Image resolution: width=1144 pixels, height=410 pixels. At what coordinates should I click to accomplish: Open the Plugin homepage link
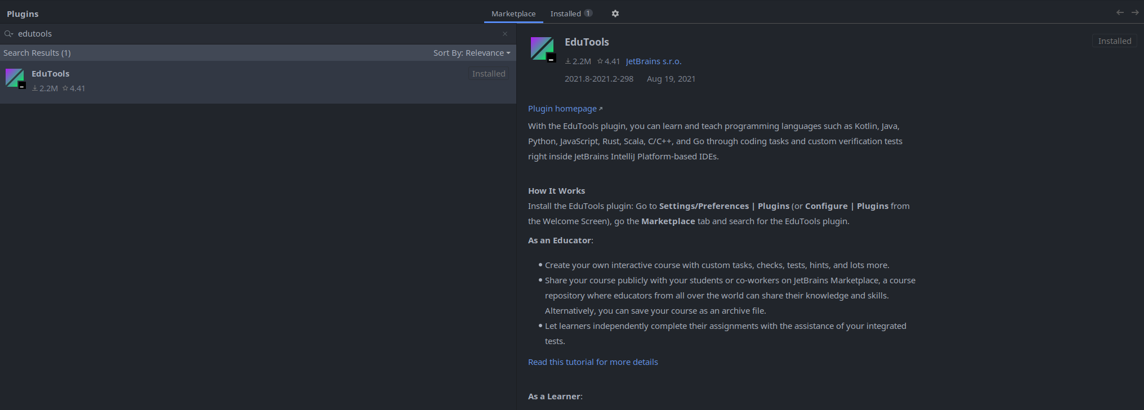tap(565, 109)
